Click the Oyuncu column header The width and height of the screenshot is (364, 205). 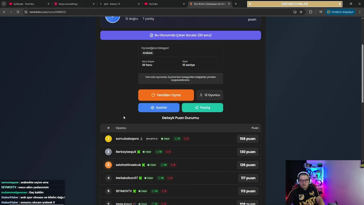tap(121, 128)
